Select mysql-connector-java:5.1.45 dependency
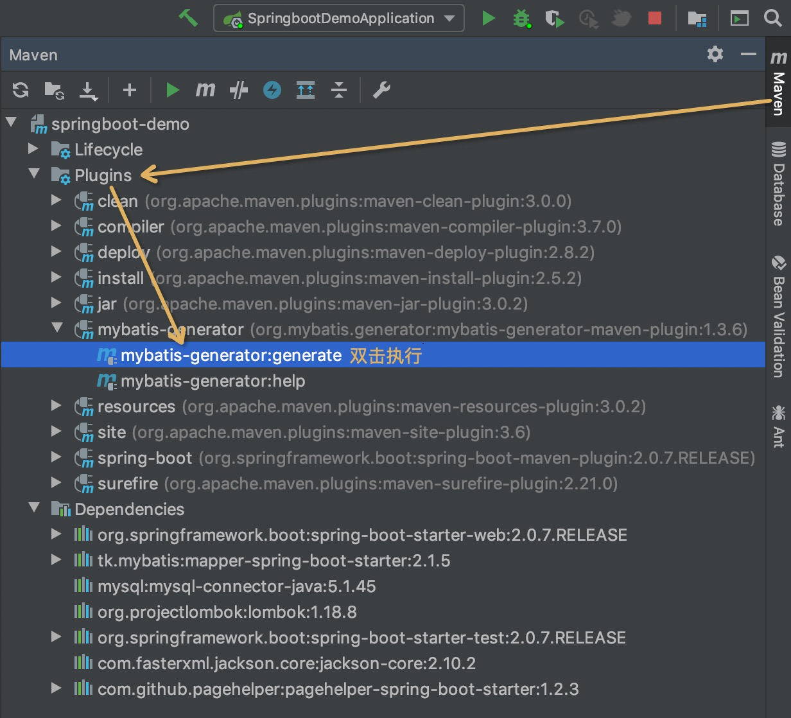 (236, 586)
